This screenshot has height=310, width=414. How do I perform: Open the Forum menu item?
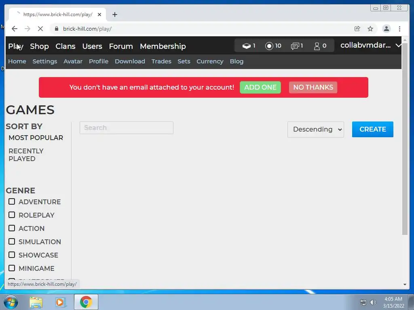tap(121, 46)
